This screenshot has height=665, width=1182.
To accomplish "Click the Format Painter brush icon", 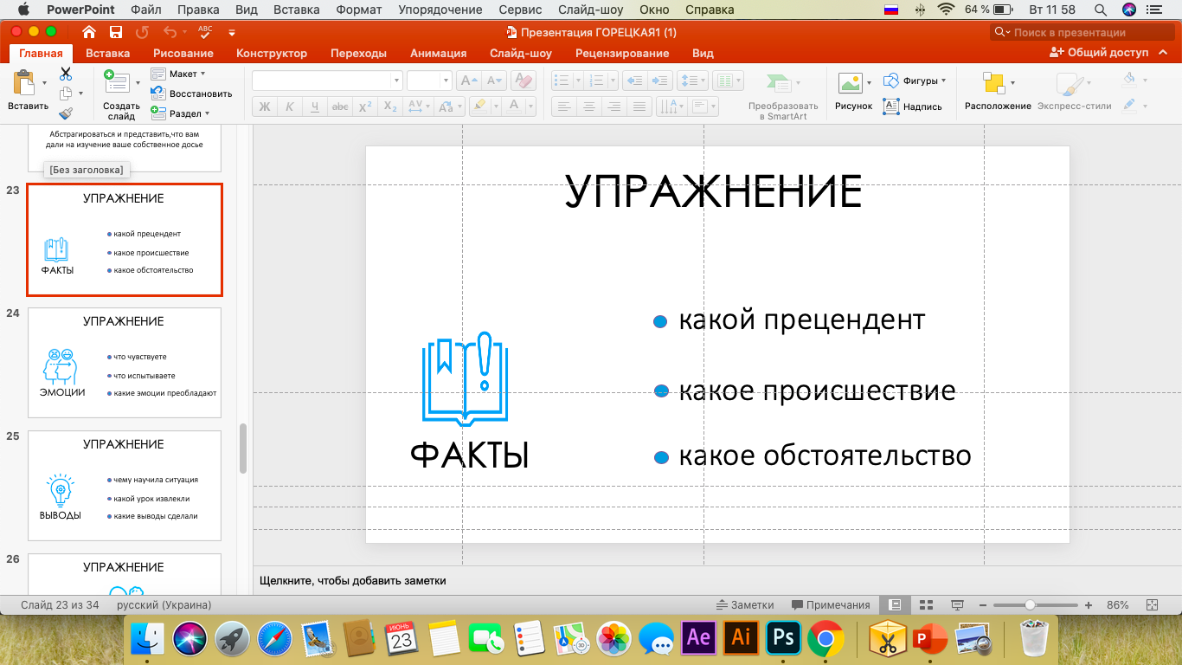I will [x=66, y=113].
